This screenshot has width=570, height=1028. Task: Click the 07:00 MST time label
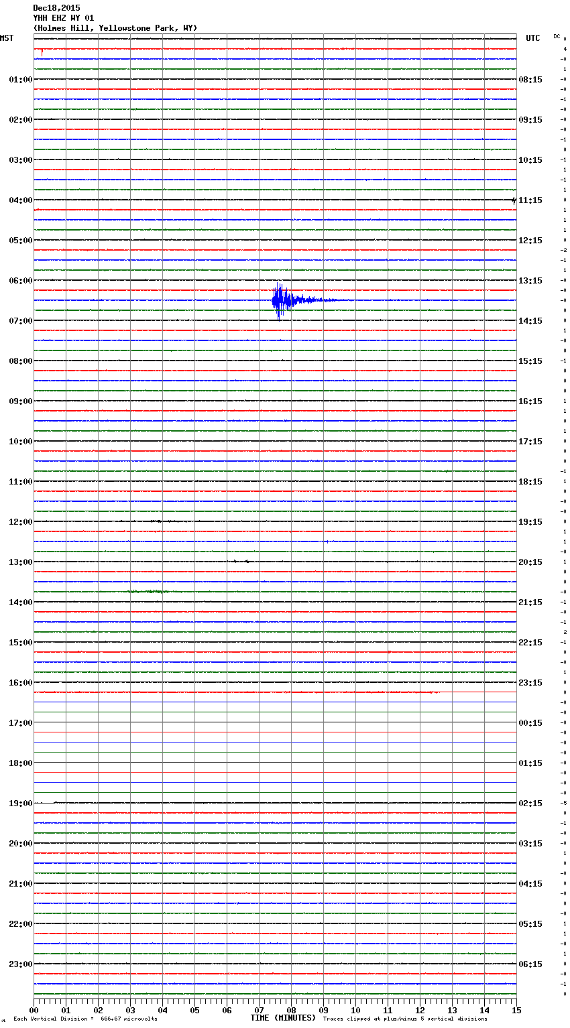click(x=20, y=321)
